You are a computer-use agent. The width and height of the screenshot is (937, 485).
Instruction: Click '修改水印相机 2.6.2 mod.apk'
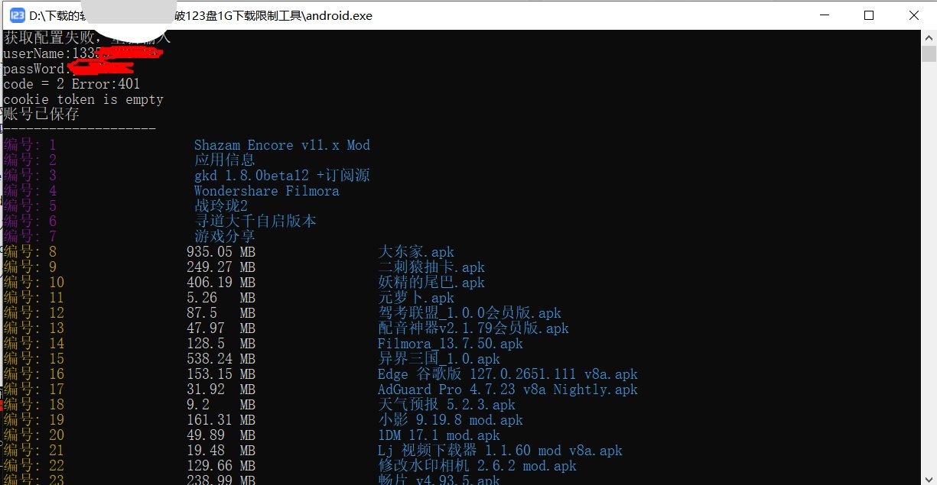point(477,466)
